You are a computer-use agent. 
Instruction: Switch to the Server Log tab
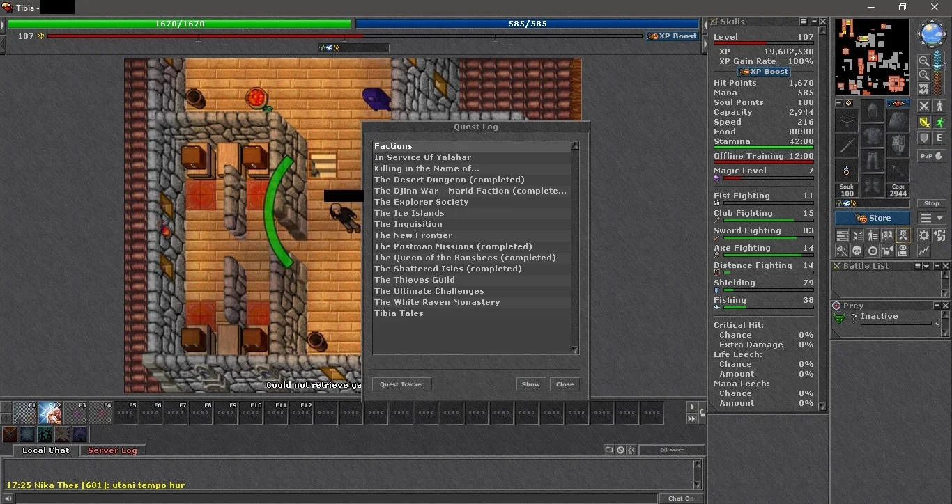click(112, 450)
